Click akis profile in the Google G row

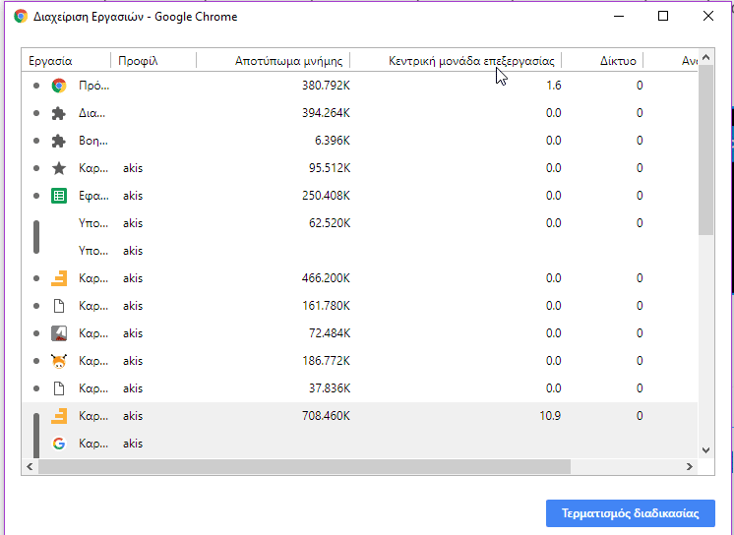133,444
